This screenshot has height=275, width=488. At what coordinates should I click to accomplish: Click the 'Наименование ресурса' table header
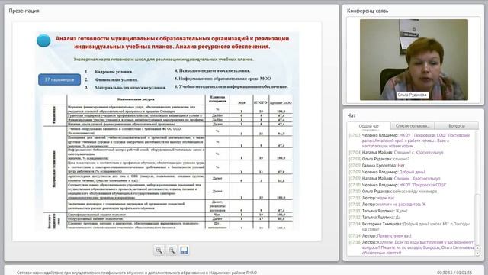point(136,99)
